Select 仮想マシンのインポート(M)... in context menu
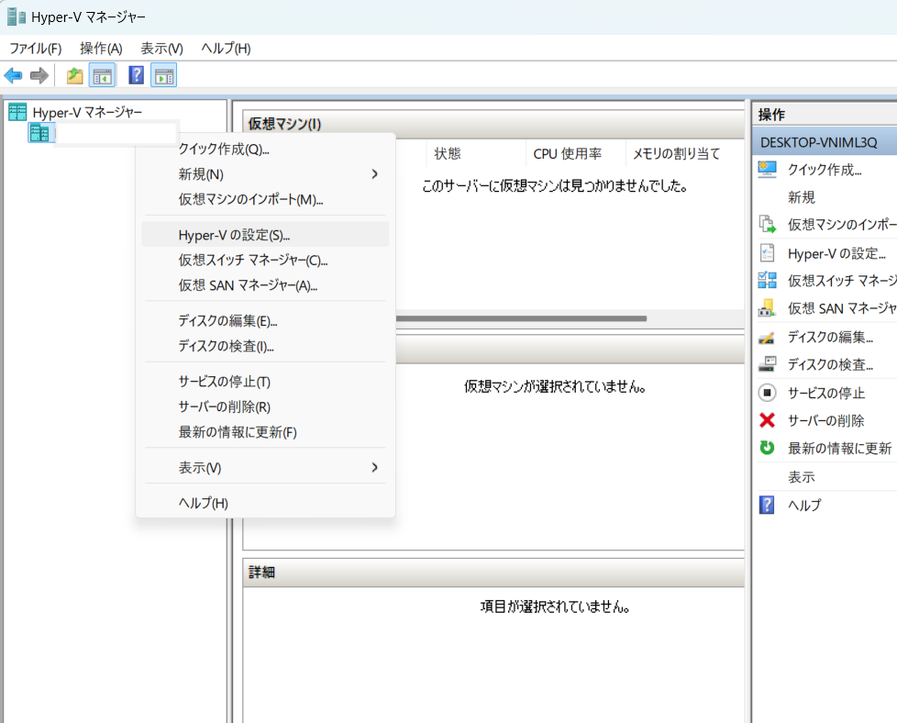Viewport: 897px width, 723px height. 250,199
